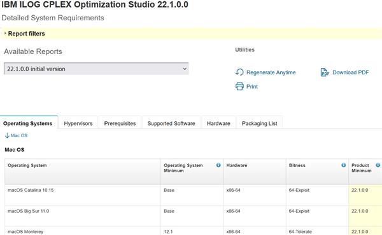Click x86-64 hardware cell in Catalina row
The height and width of the screenshot is (235, 382).
(255, 195)
